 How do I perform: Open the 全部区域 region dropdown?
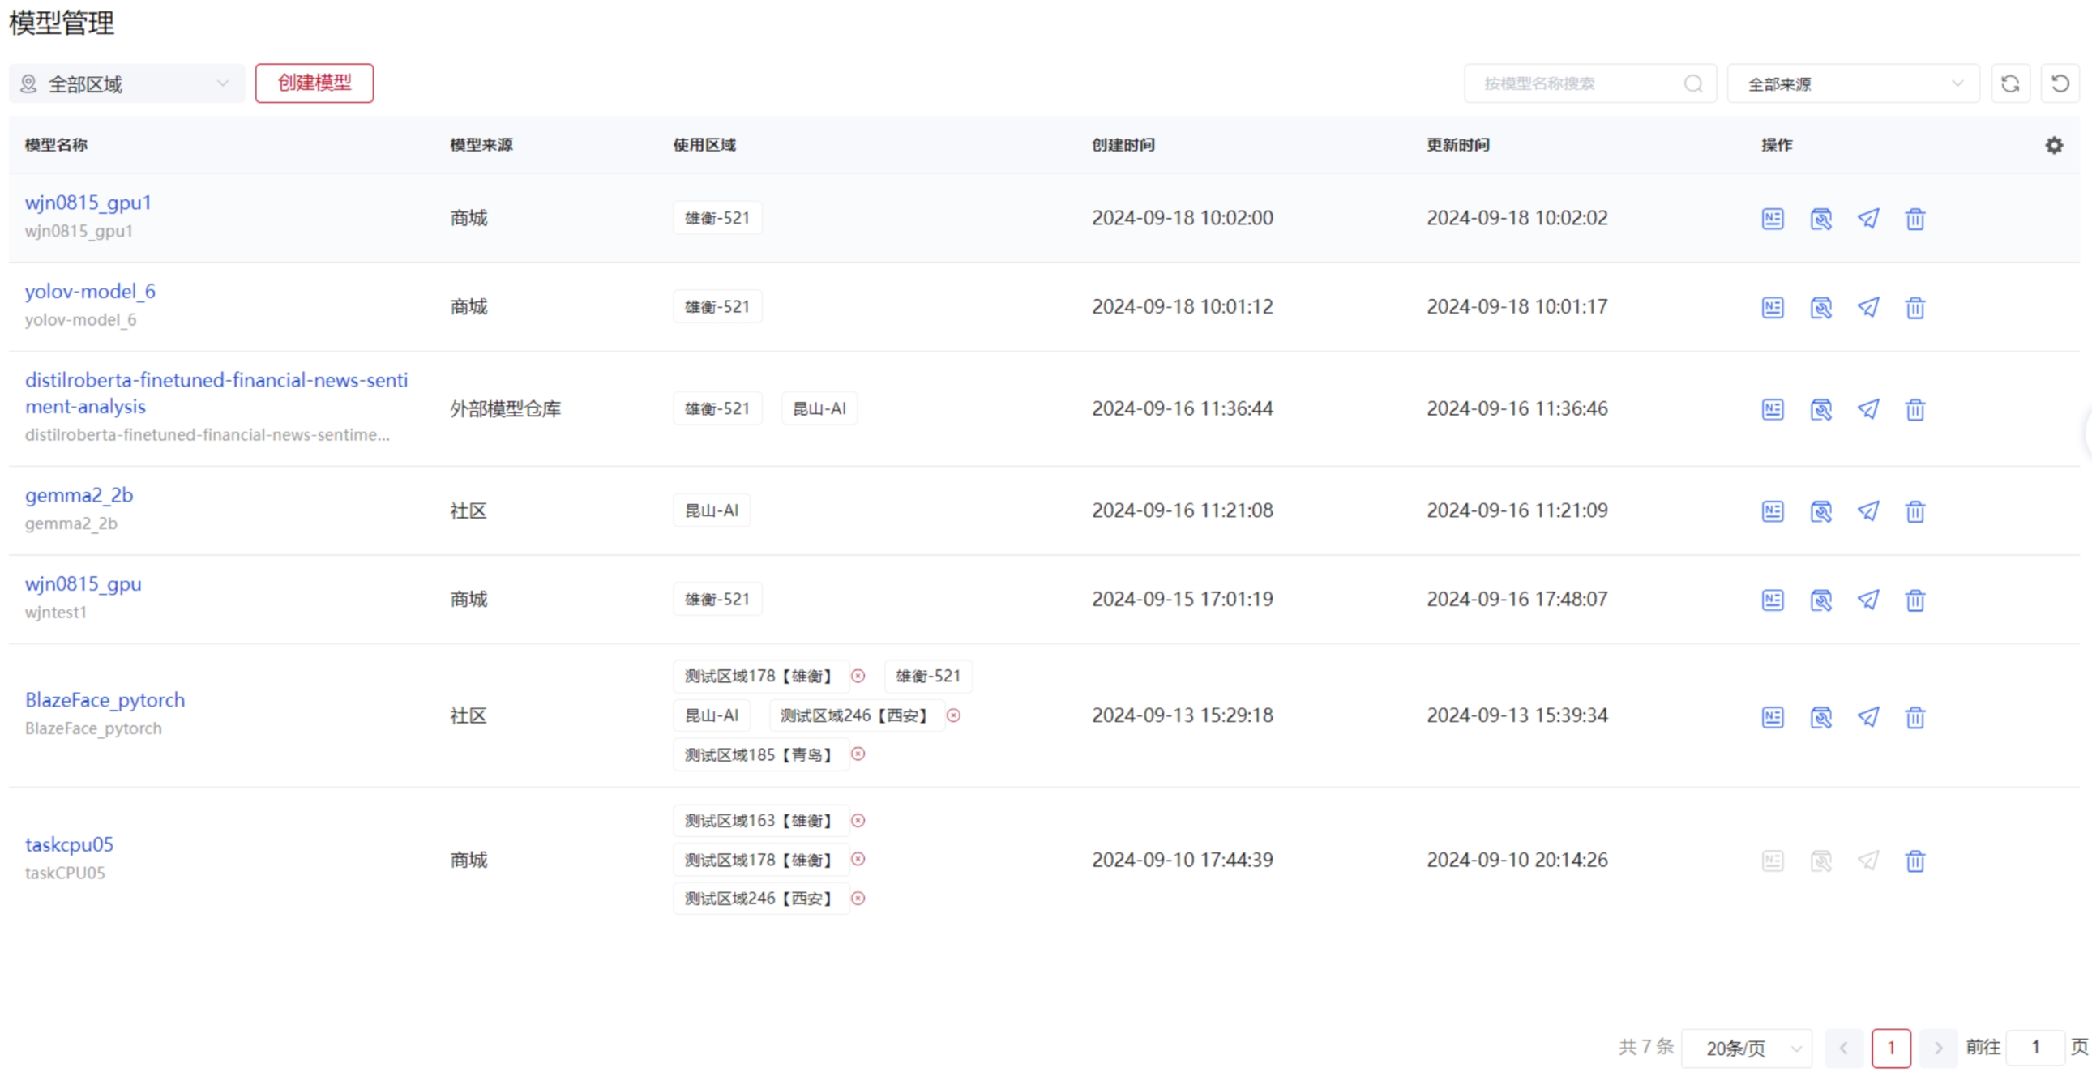126,83
